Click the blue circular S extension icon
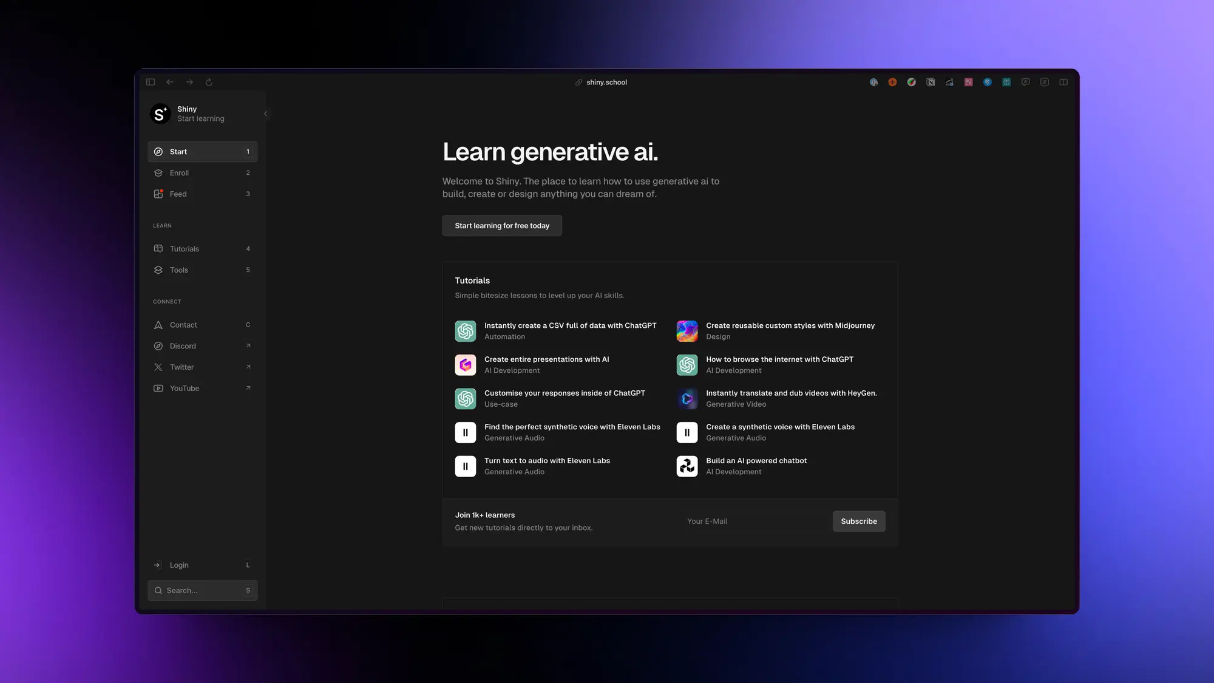This screenshot has height=683, width=1214. point(988,83)
